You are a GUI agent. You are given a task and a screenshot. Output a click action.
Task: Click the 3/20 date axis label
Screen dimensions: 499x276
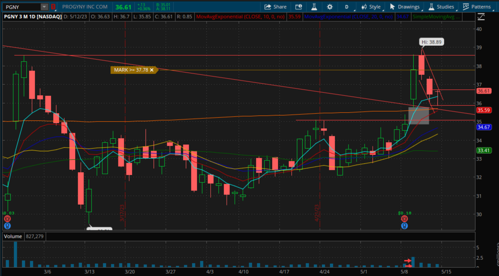point(130,272)
